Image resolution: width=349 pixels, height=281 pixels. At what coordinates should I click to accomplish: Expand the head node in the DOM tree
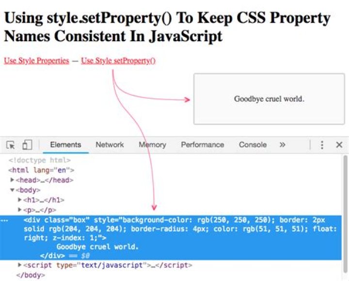(x=12, y=180)
